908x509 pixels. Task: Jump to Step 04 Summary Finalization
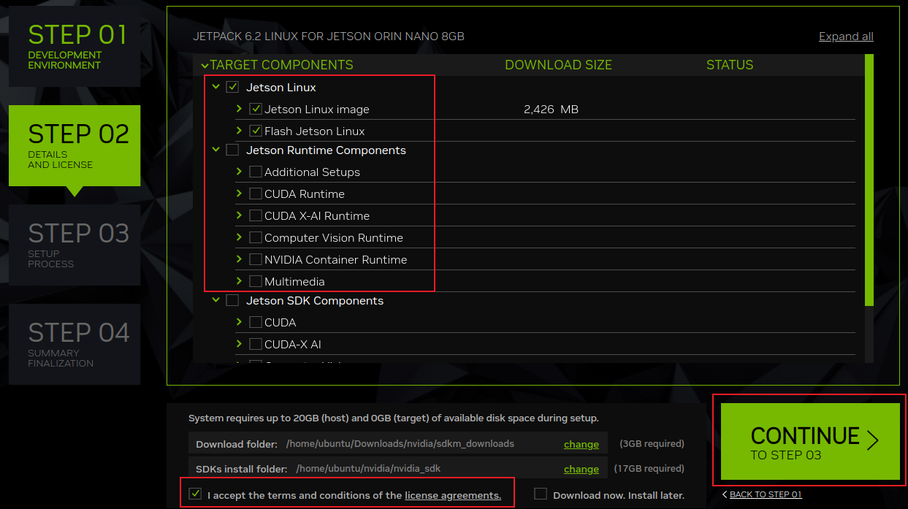(x=75, y=345)
